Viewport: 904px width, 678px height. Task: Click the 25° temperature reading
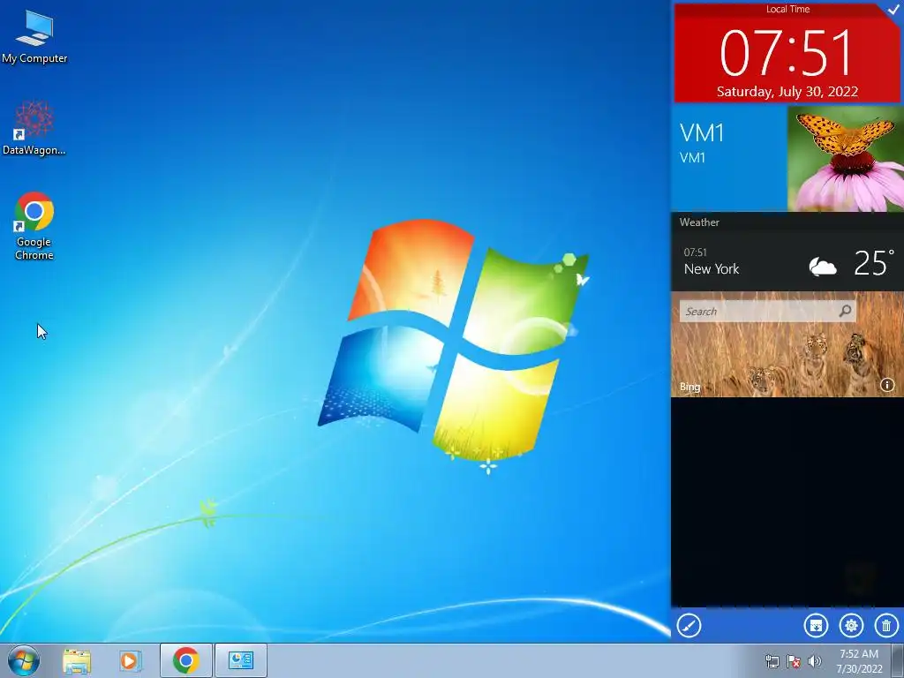click(x=874, y=262)
